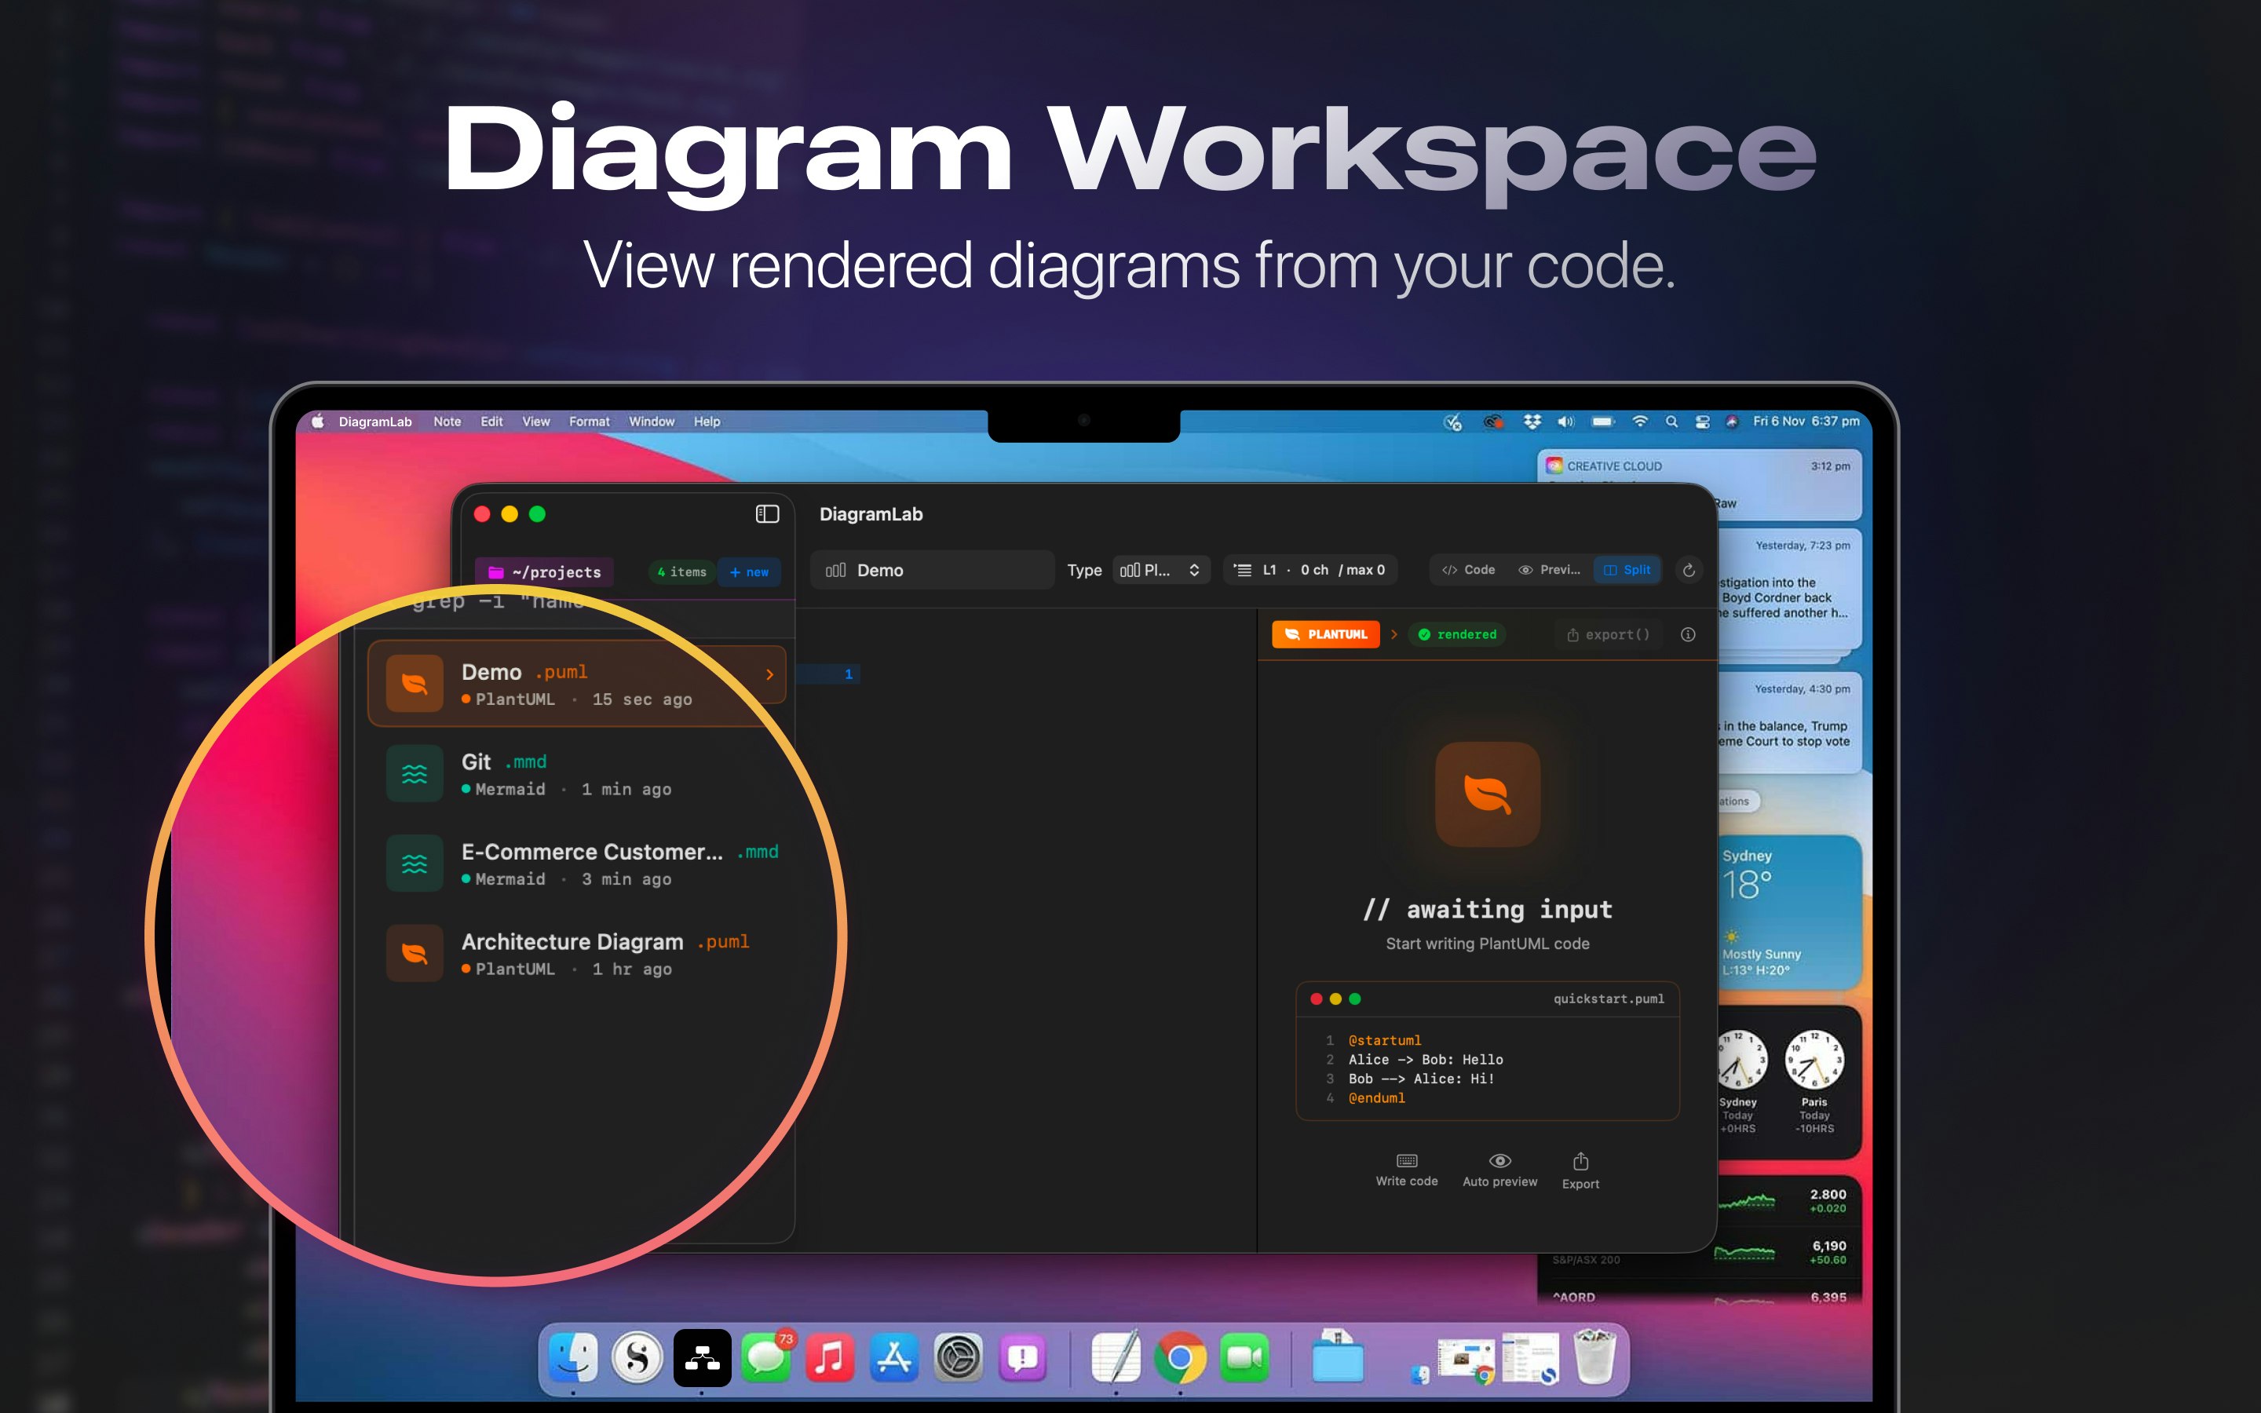Click the export() button
Viewport: 2261px width, 1413px height.
pyautogui.click(x=1609, y=634)
